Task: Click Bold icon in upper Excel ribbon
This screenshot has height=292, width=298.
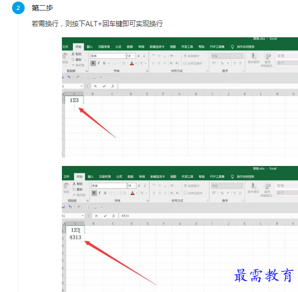Action: (93, 63)
